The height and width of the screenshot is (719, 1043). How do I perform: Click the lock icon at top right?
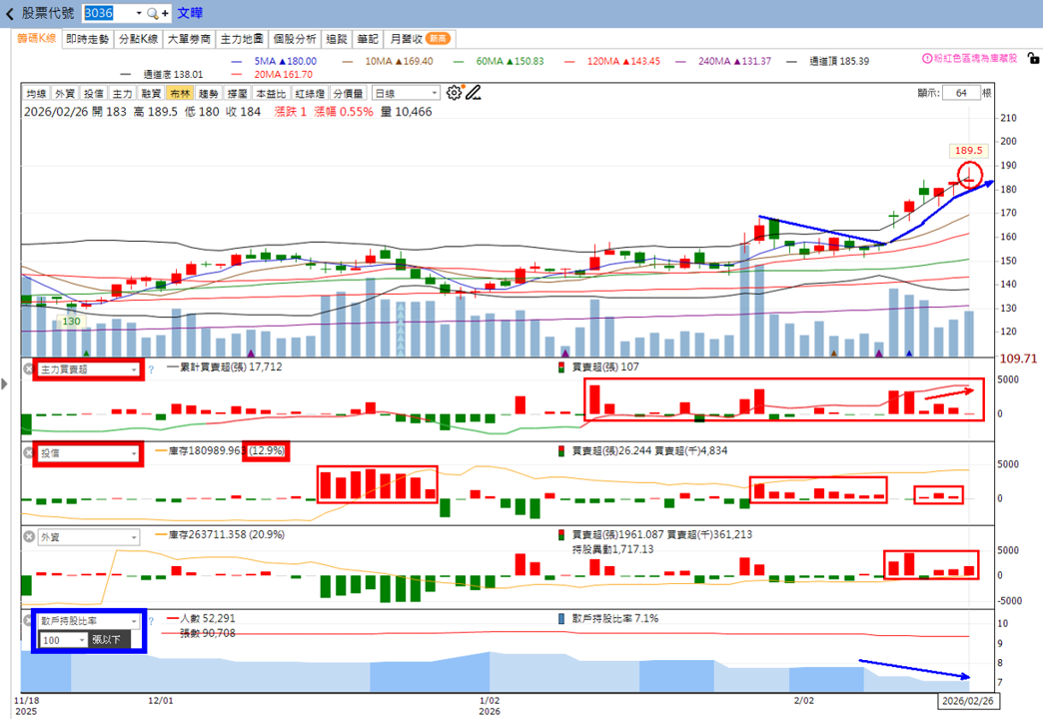click(x=1033, y=58)
